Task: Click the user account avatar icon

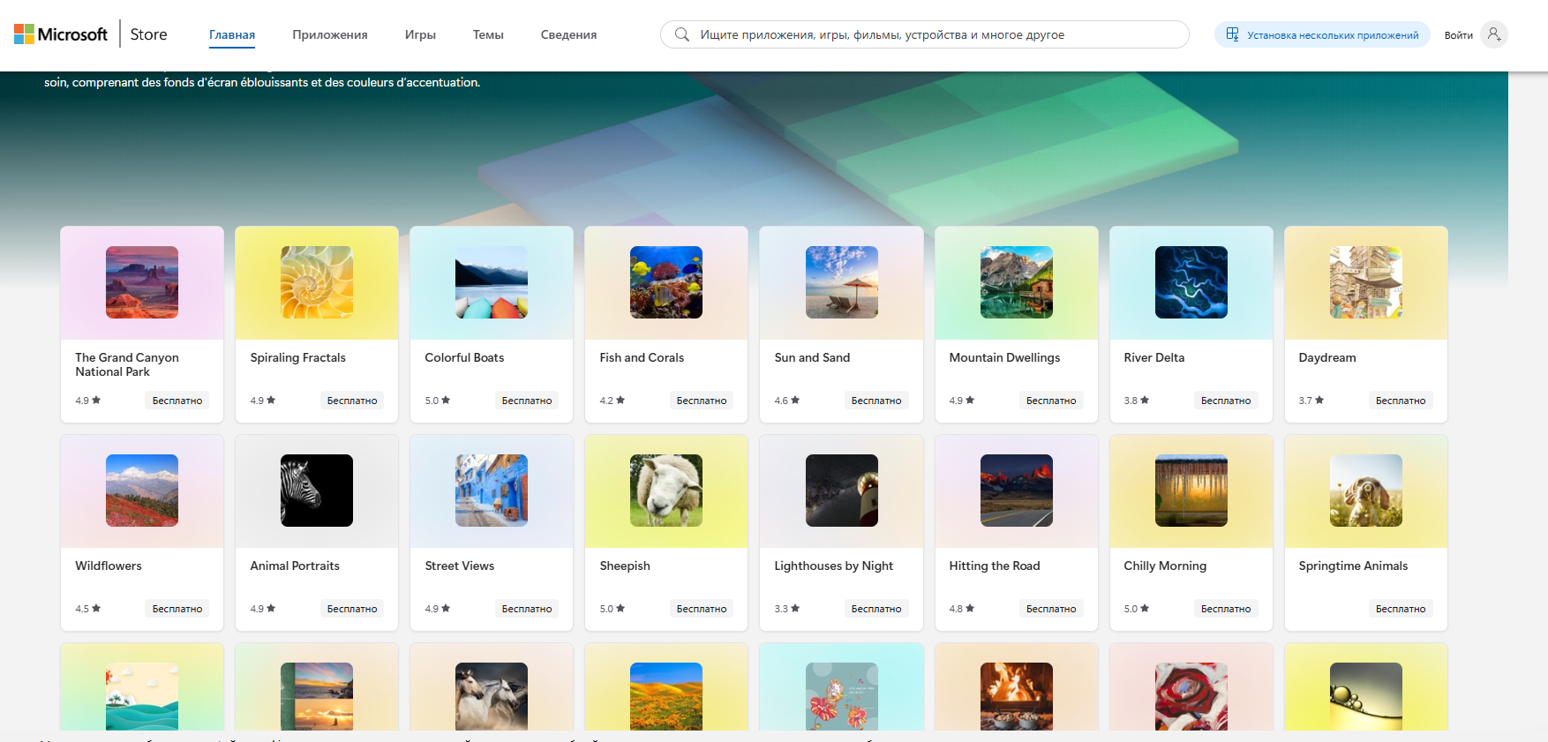Action: (x=1493, y=34)
